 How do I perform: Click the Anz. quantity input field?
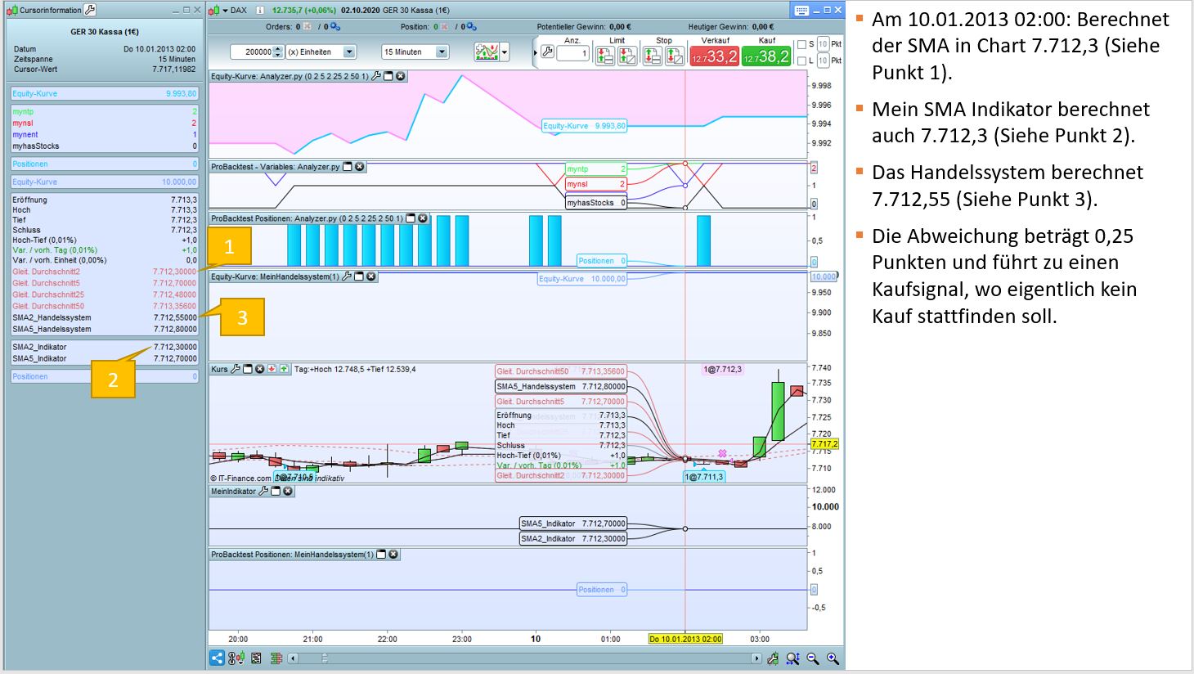click(573, 53)
